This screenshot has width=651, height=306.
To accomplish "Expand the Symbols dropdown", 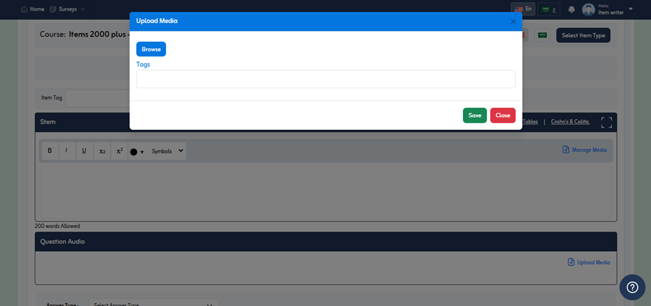I will [x=167, y=151].
